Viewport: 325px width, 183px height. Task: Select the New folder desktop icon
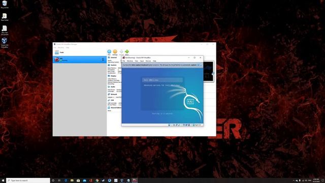(x=5, y=17)
